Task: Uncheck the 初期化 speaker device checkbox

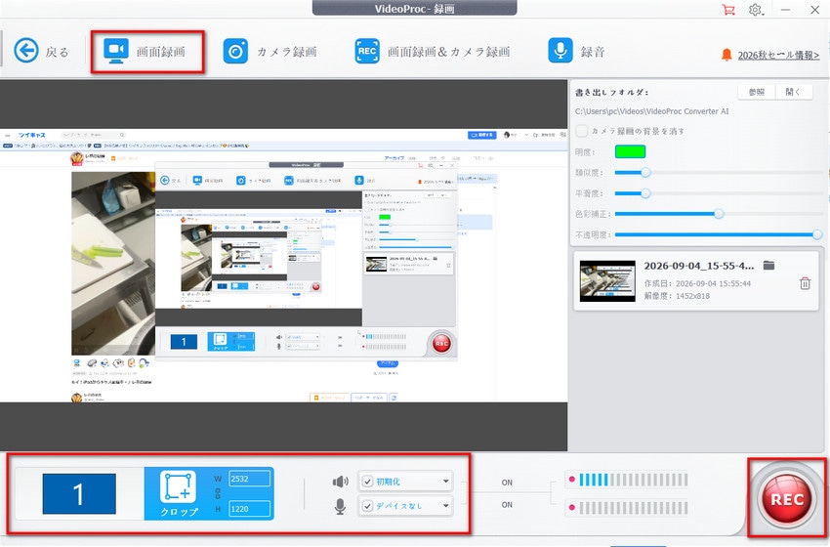Action: coord(368,482)
